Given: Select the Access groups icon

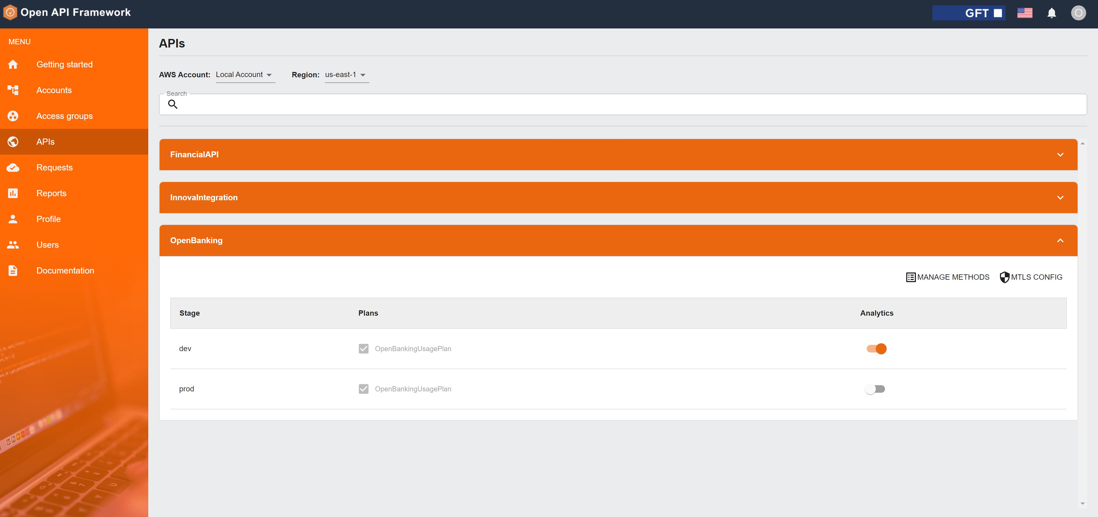Looking at the screenshot, I should click(13, 116).
